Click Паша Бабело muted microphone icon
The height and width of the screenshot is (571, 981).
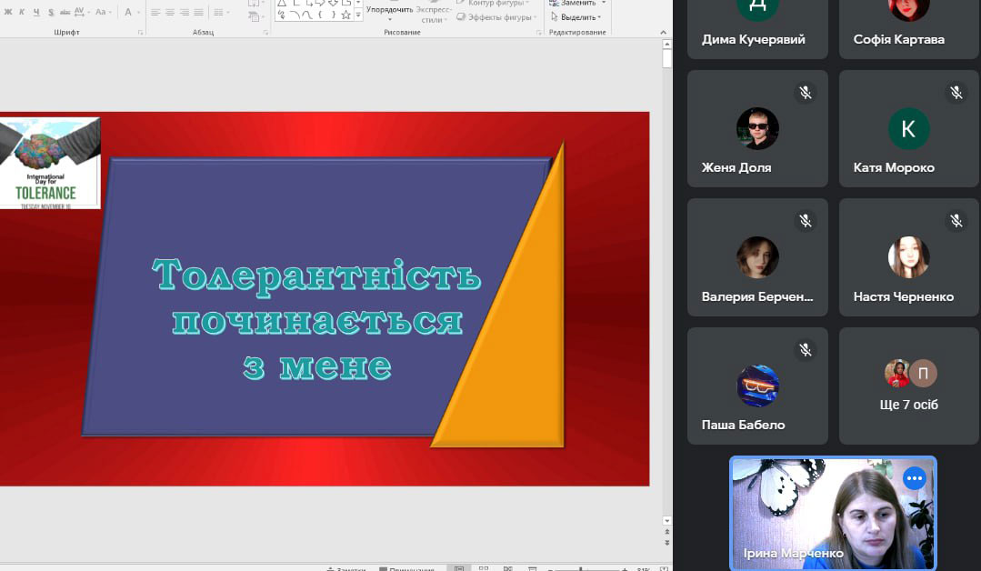[x=806, y=350]
